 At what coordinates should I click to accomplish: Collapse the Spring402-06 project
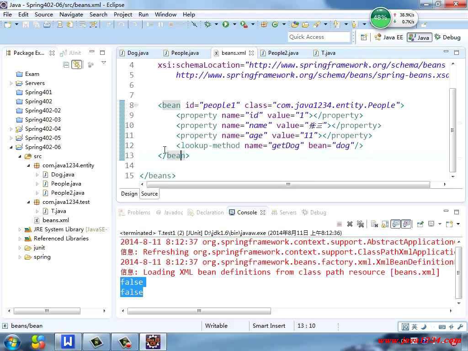coord(11,147)
